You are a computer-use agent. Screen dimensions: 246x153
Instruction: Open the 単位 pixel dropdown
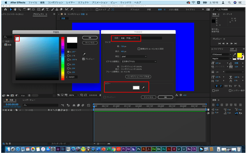click(x=134, y=56)
